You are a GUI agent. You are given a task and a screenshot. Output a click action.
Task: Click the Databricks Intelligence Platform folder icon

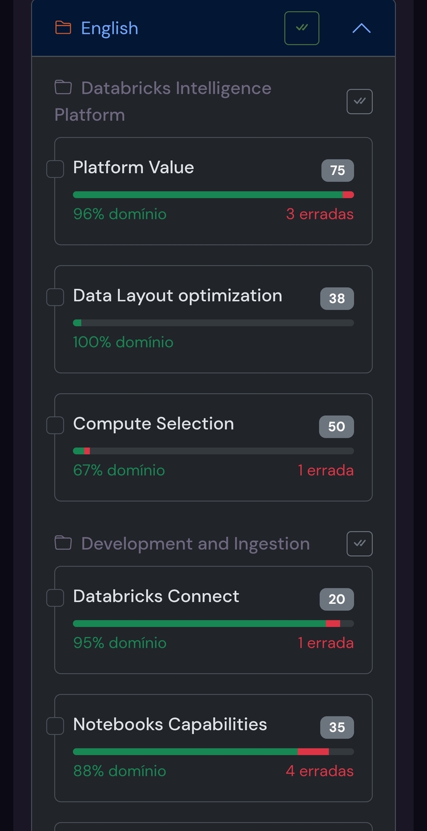[x=63, y=88]
